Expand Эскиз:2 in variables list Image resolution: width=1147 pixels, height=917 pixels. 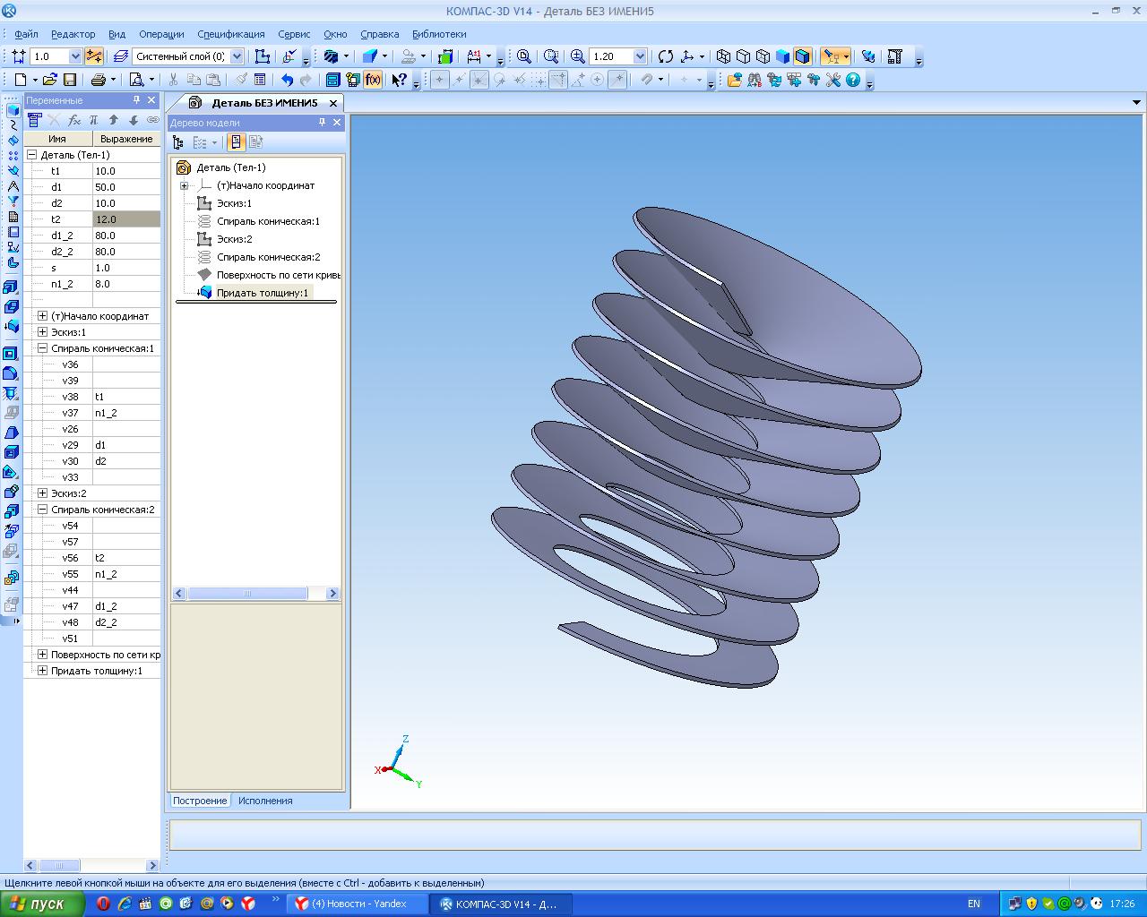click(42, 493)
